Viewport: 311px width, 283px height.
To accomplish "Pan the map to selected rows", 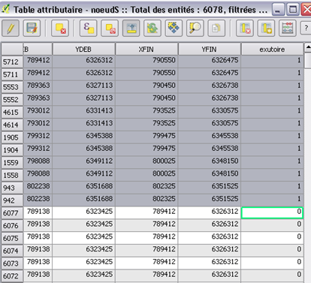I will point(174,28).
